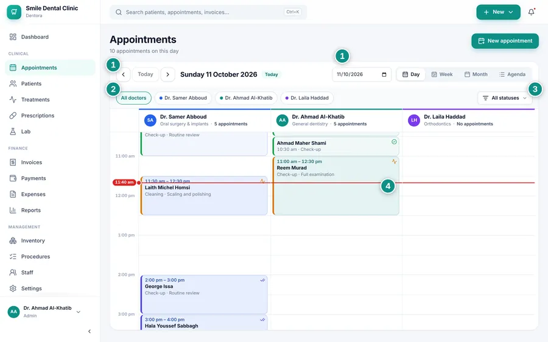Open Dashboard from the sidebar
The width and height of the screenshot is (548, 342).
50,37
